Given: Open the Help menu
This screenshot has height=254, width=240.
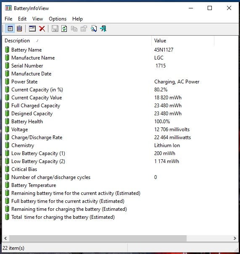Looking at the screenshot, I should 77,19.
